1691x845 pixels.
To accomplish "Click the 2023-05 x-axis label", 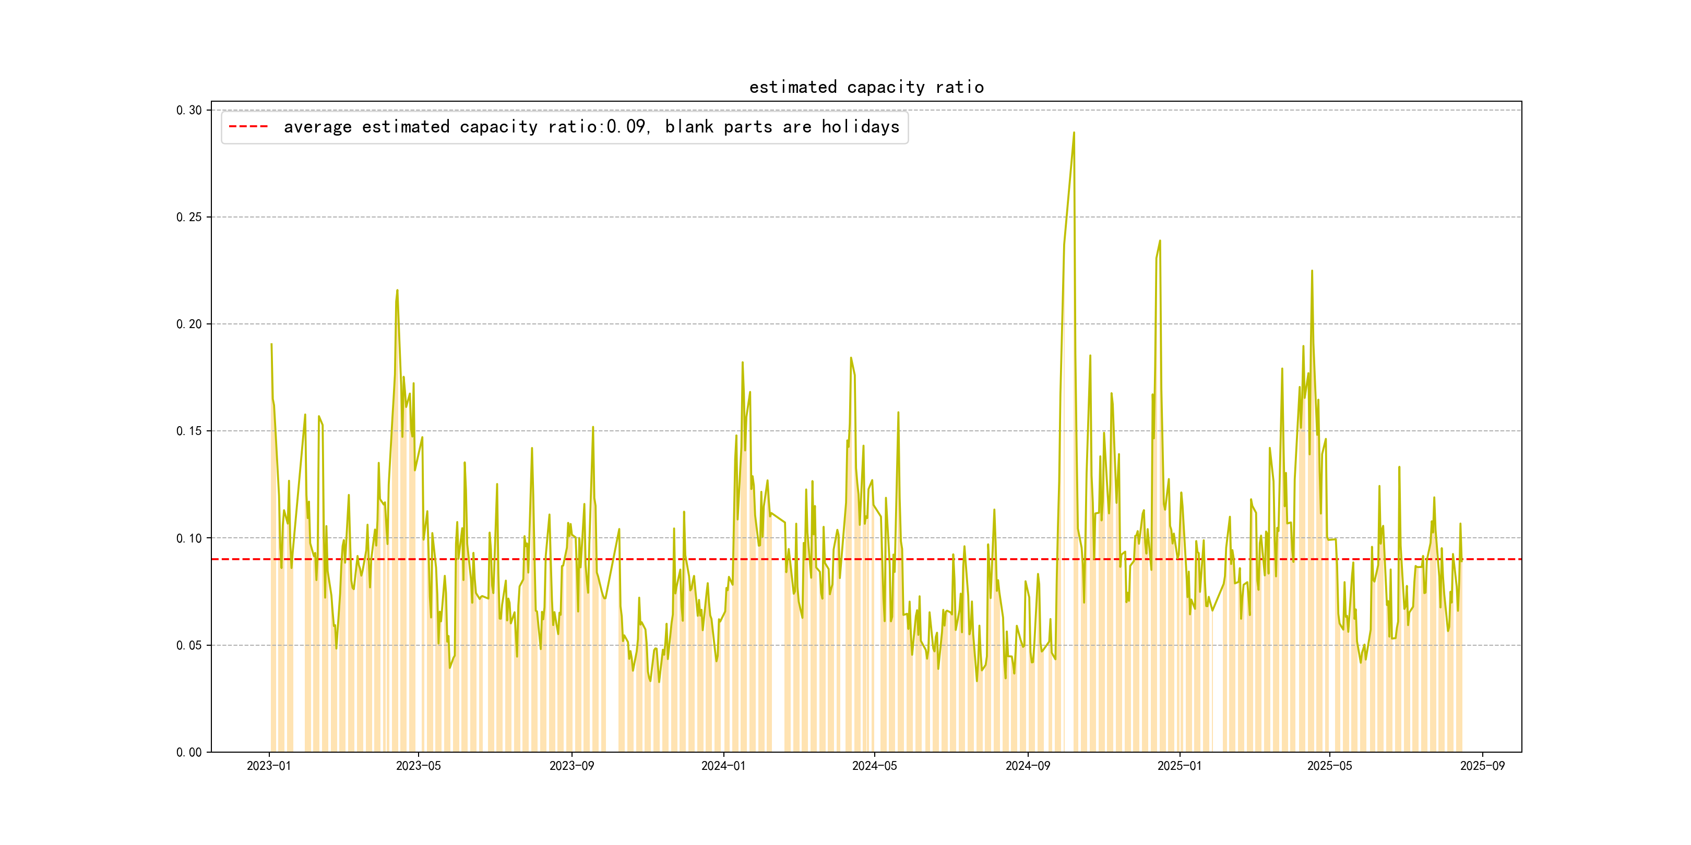I will click(x=418, y=766).
